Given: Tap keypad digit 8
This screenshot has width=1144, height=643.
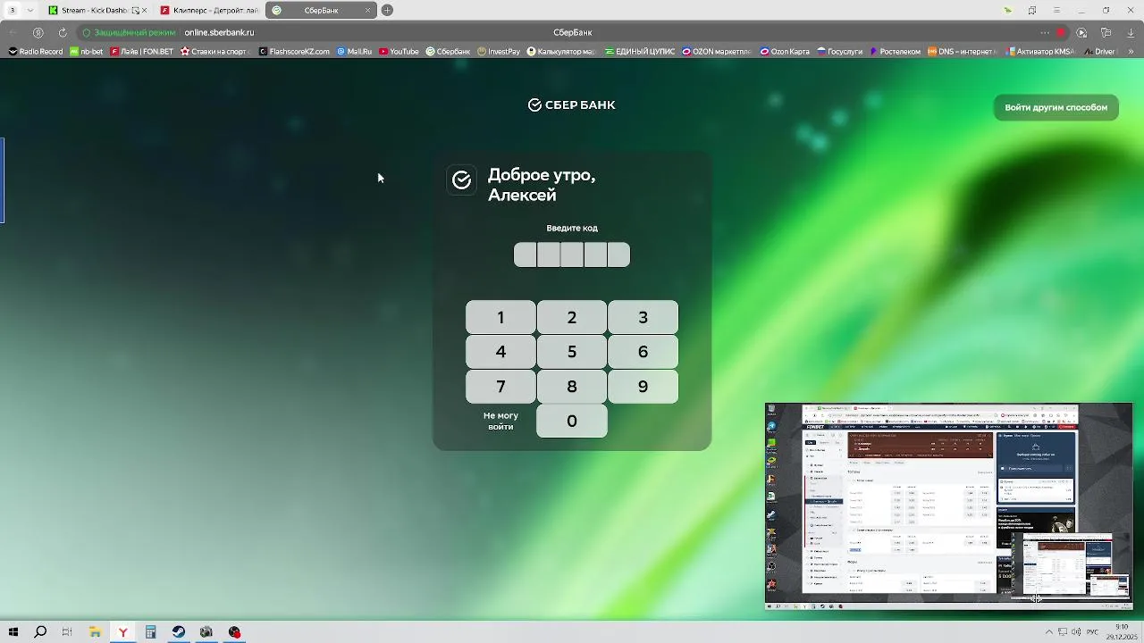Looking at the screenshot, I should [x=572, y=387].
